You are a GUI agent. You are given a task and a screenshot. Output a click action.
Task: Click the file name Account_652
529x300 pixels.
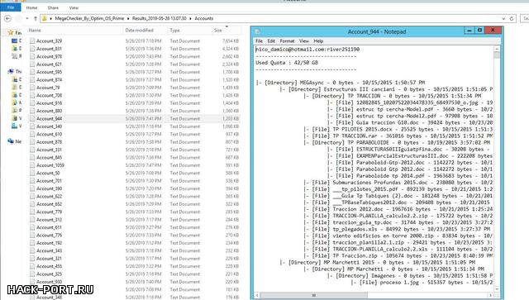point(50,204)
